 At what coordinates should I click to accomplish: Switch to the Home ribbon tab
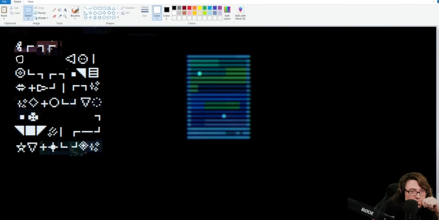(18, 2)
